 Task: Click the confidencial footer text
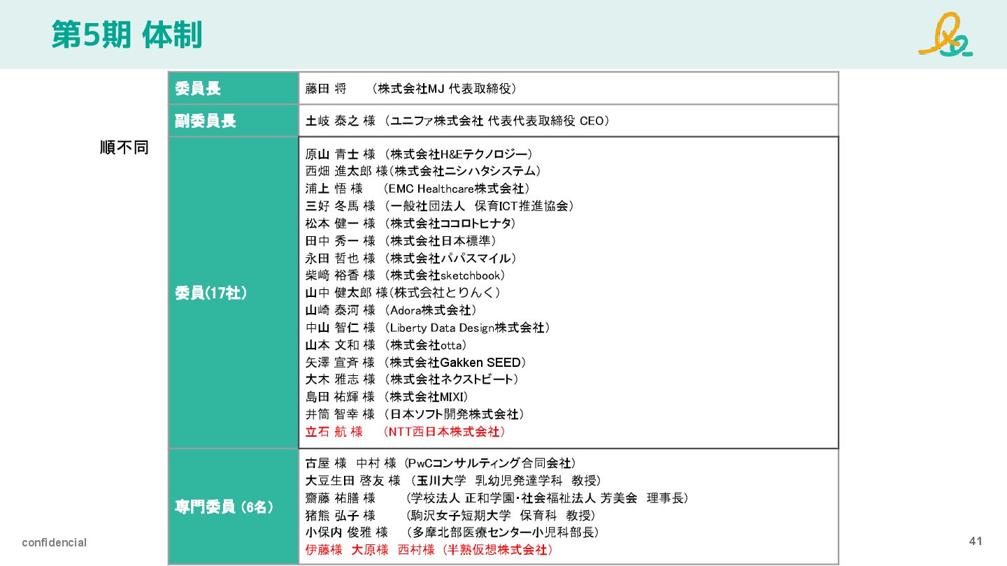(54, 543)
